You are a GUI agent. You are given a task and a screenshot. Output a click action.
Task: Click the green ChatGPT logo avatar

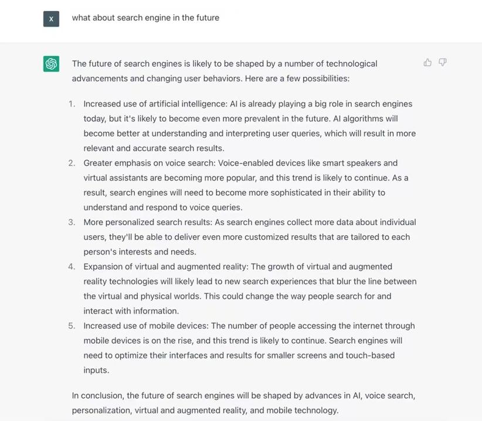tap(51, 64)
